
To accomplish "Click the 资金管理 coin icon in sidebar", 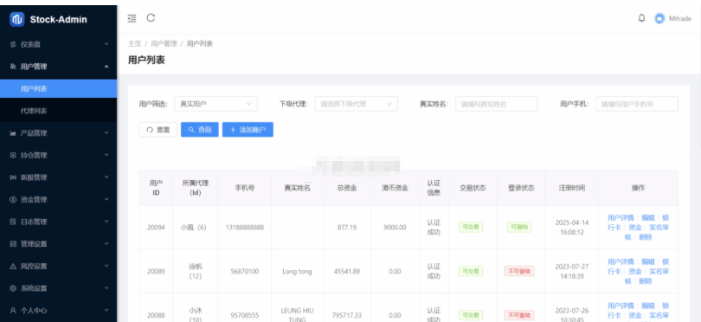I will pos(13,199).
